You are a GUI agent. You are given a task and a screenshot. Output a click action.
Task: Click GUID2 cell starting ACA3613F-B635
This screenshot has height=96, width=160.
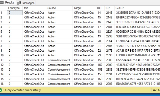coord(137,51)
